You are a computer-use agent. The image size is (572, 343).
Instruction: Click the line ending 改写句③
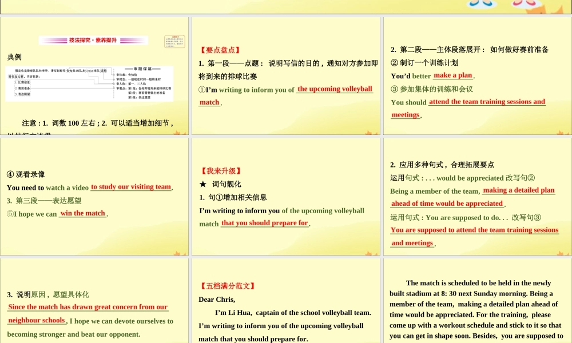pos(466,217)
